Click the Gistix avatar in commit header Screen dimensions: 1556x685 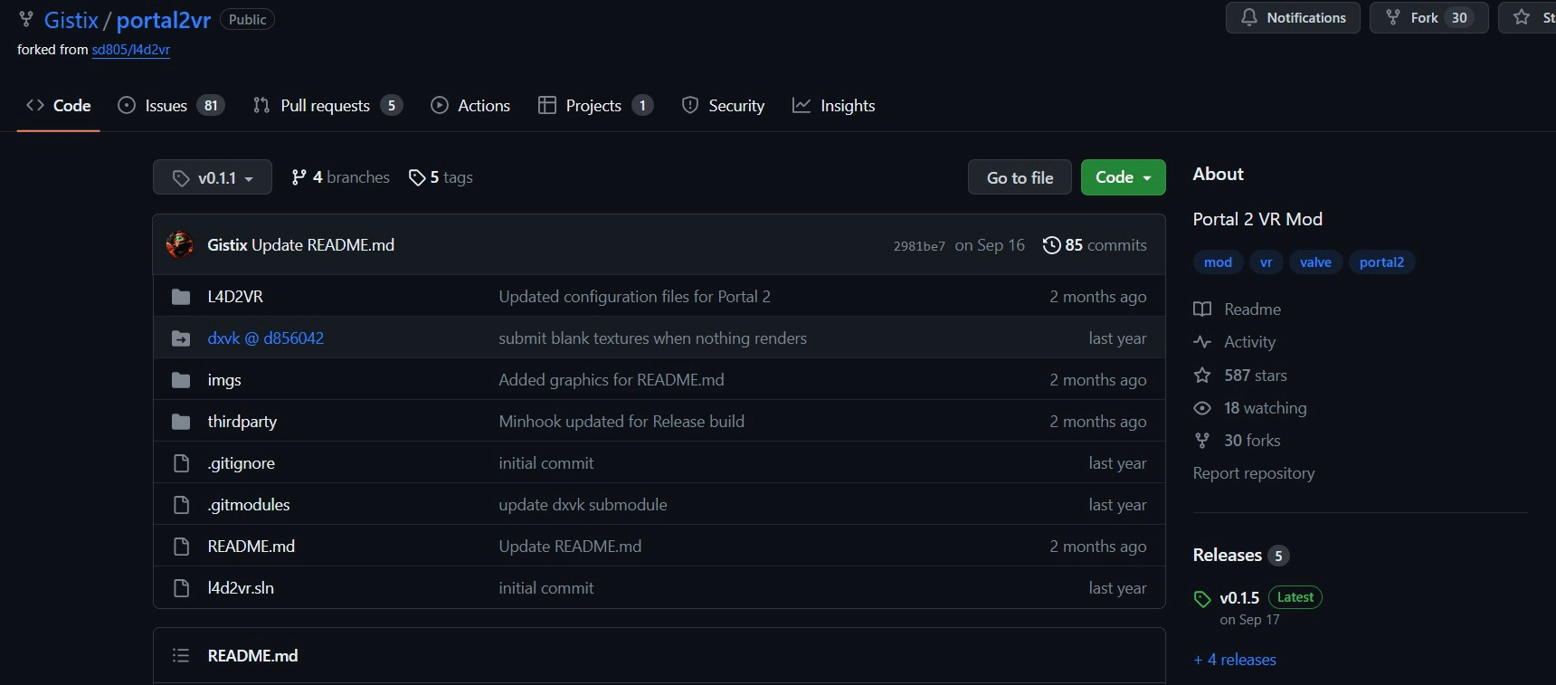tap(180, 245)
